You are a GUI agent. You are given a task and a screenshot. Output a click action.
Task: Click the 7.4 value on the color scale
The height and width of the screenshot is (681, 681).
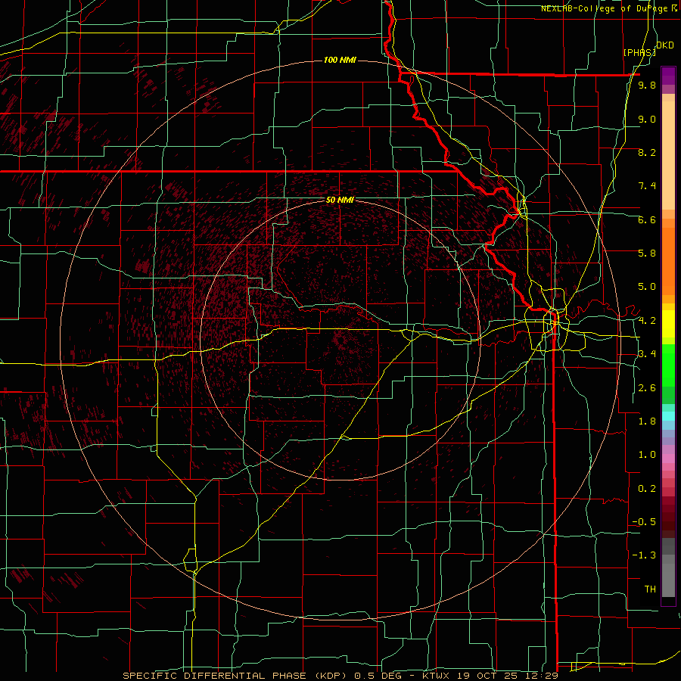pos(647,186)
